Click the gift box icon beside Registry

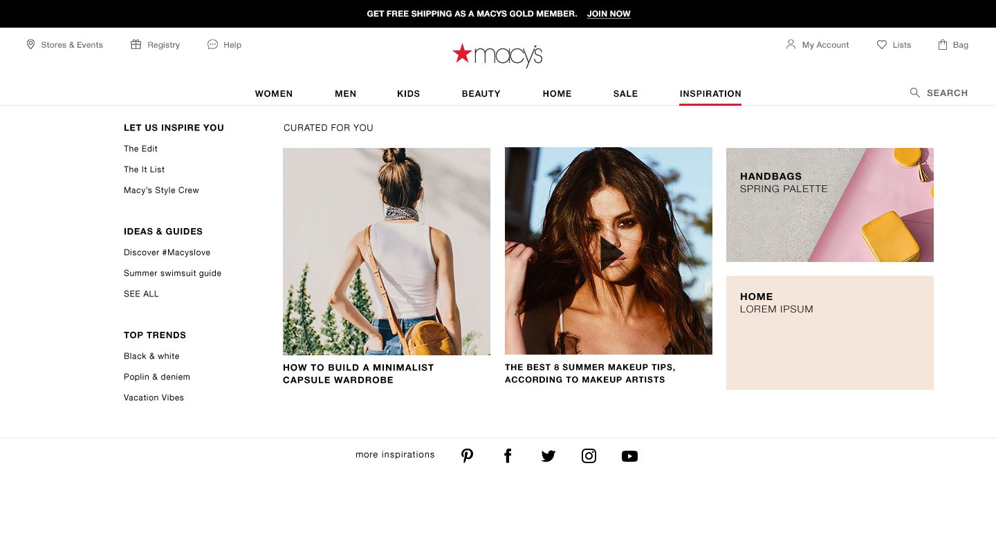(x=136, y=44)
